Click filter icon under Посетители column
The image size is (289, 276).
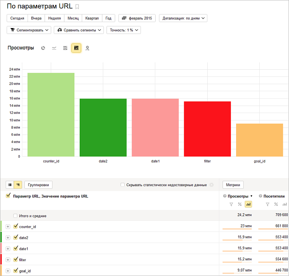(268, 204)
